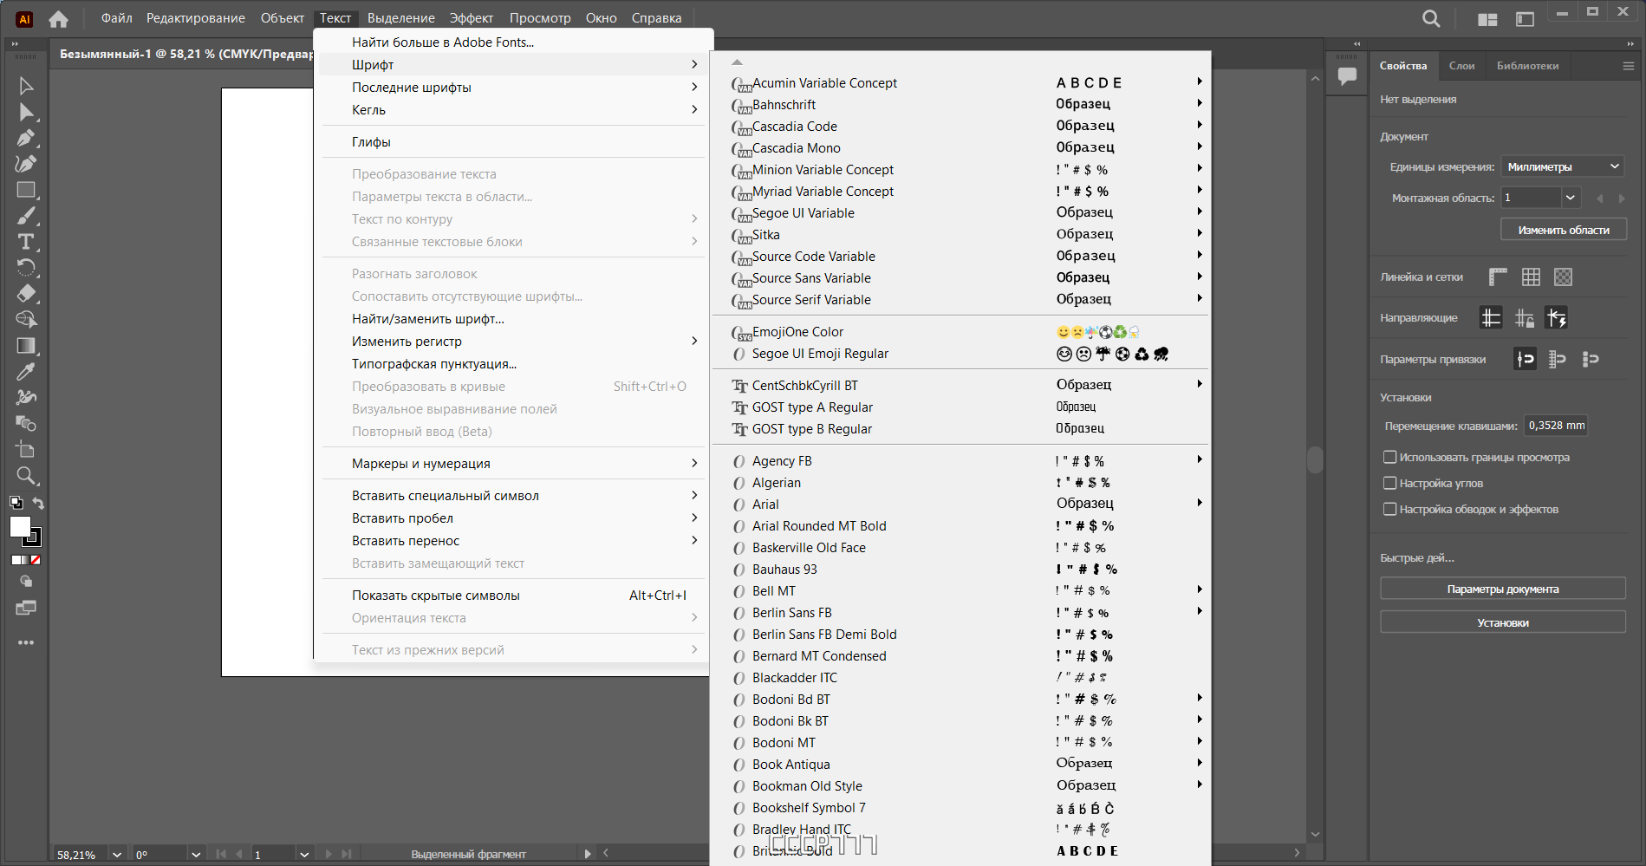The image size is (1646, 866).
Task: Click the Home icon
Action: point(58,18)
